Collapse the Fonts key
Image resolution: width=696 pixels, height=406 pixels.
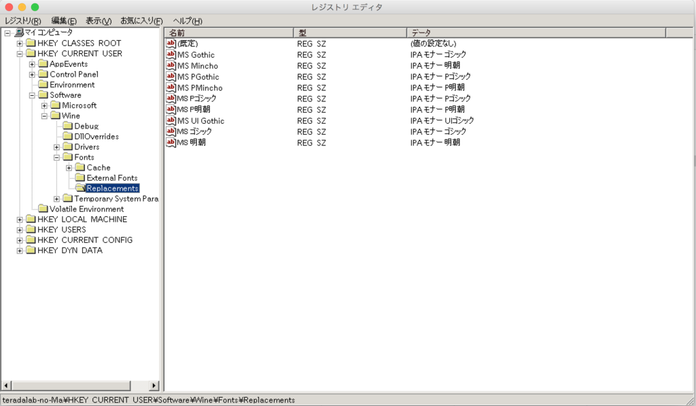pyautogui.click(x=57, y=157)
